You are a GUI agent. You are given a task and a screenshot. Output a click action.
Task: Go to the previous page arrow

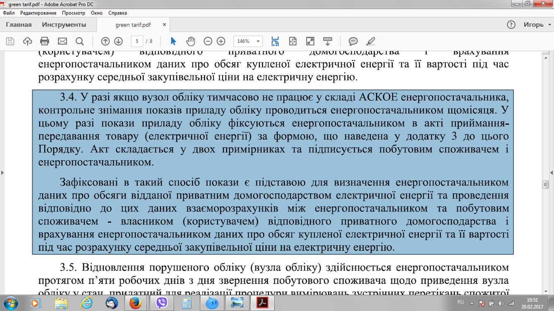(106, 41)
